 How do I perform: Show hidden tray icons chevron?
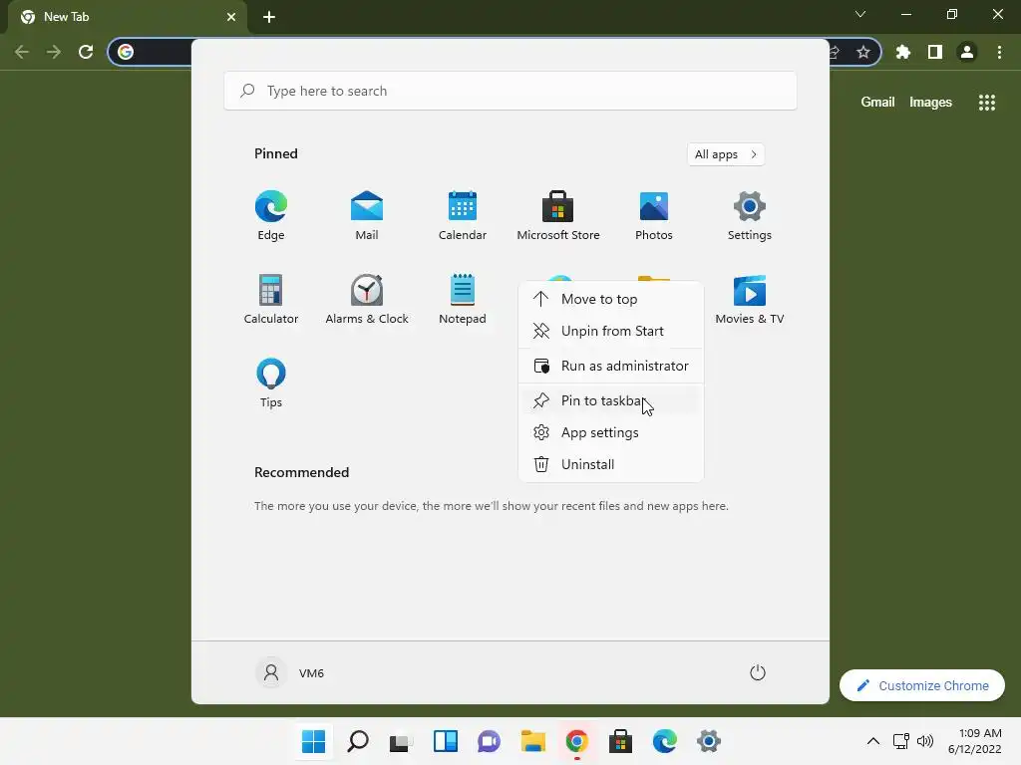pos(873,741)
